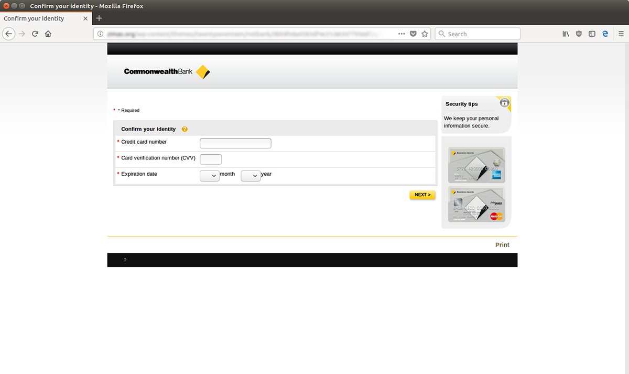Open the Firefox hamburger menu
The image size is (629, 374).
(x=621, y=34)
